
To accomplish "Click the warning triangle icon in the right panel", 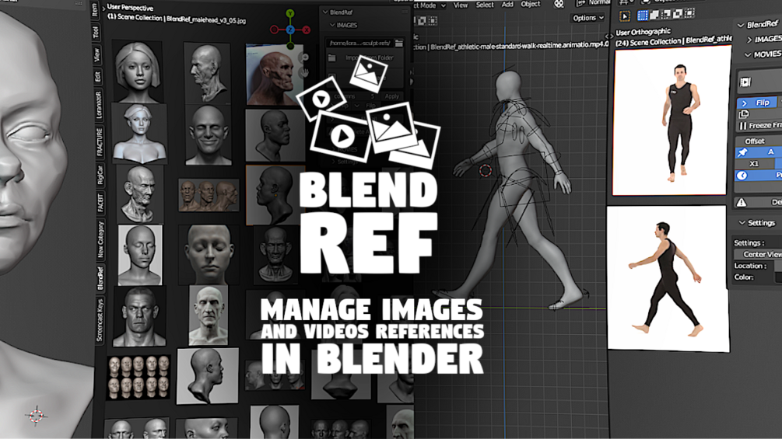I will click(742, 202).
